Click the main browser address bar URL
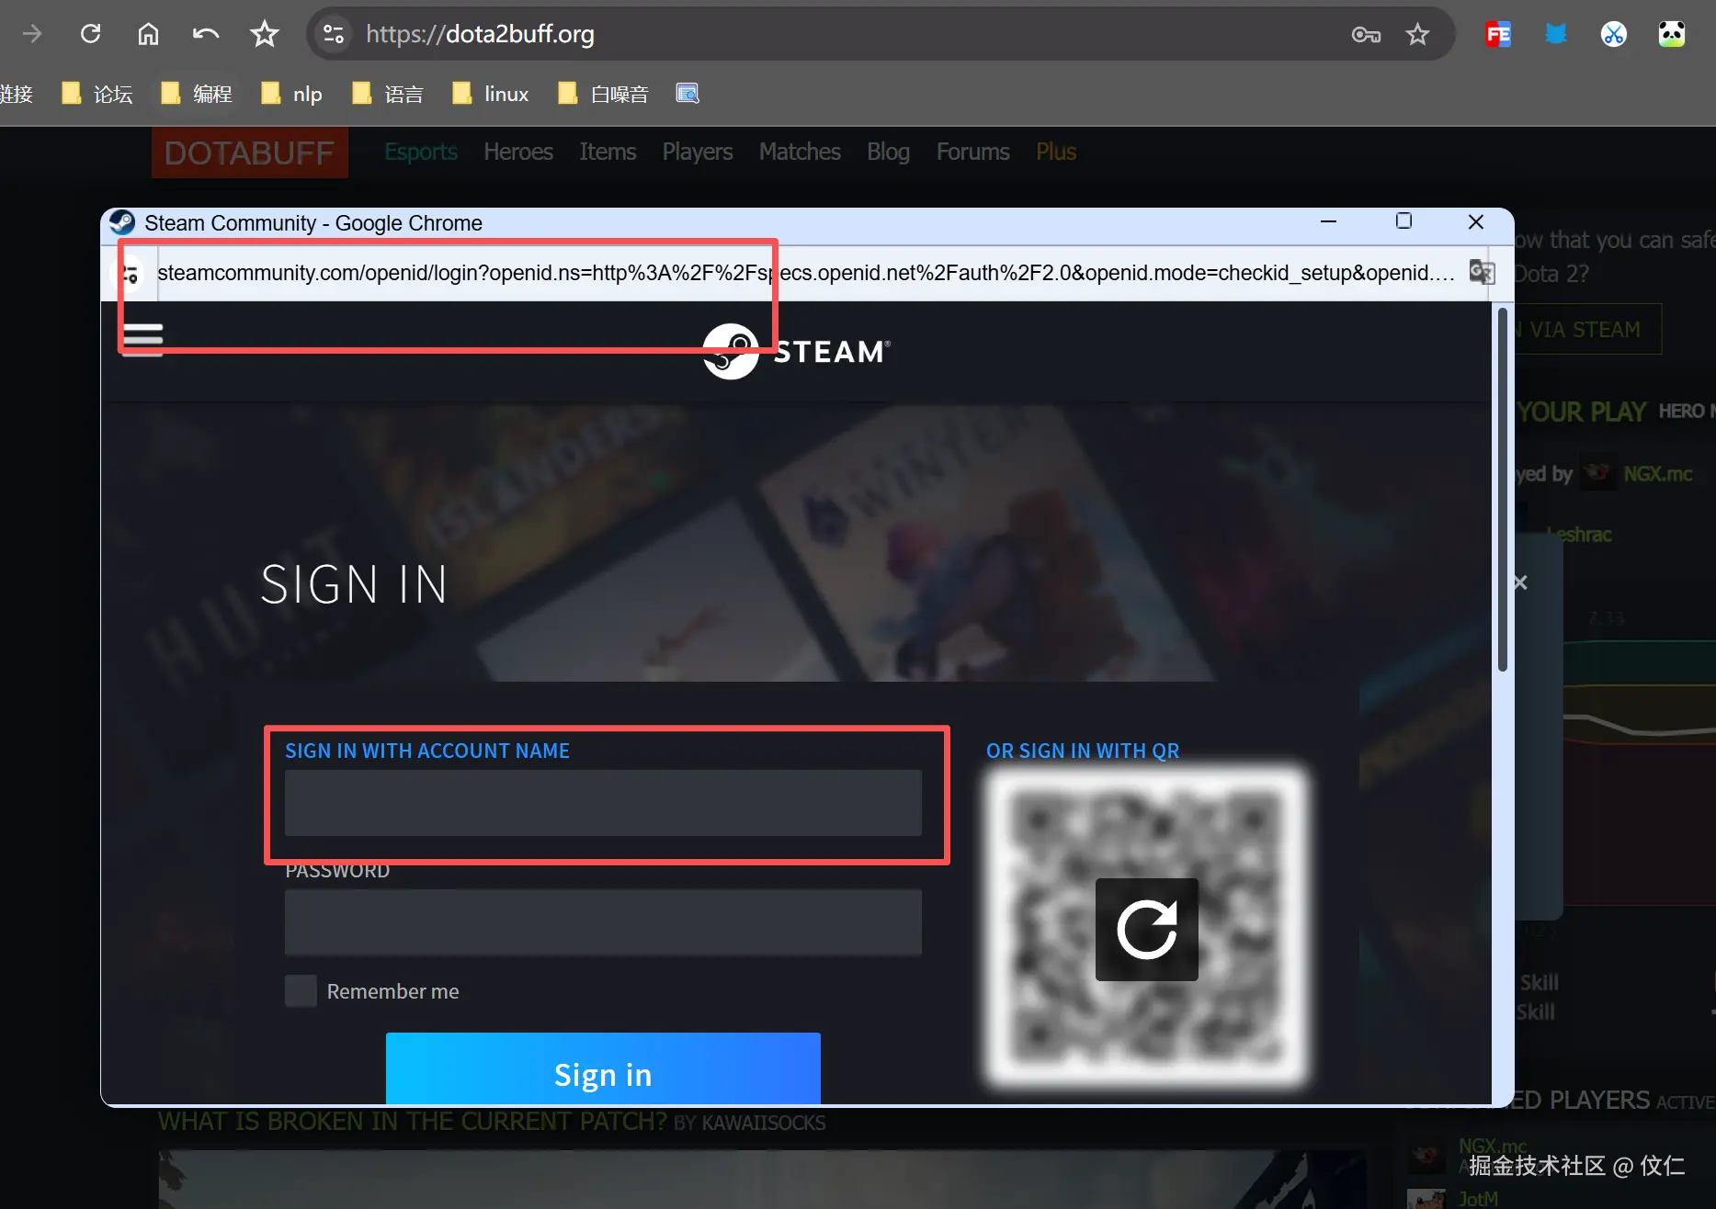Image resolution: width=1716 pixels, height=1209 pixels. point(480,35)
